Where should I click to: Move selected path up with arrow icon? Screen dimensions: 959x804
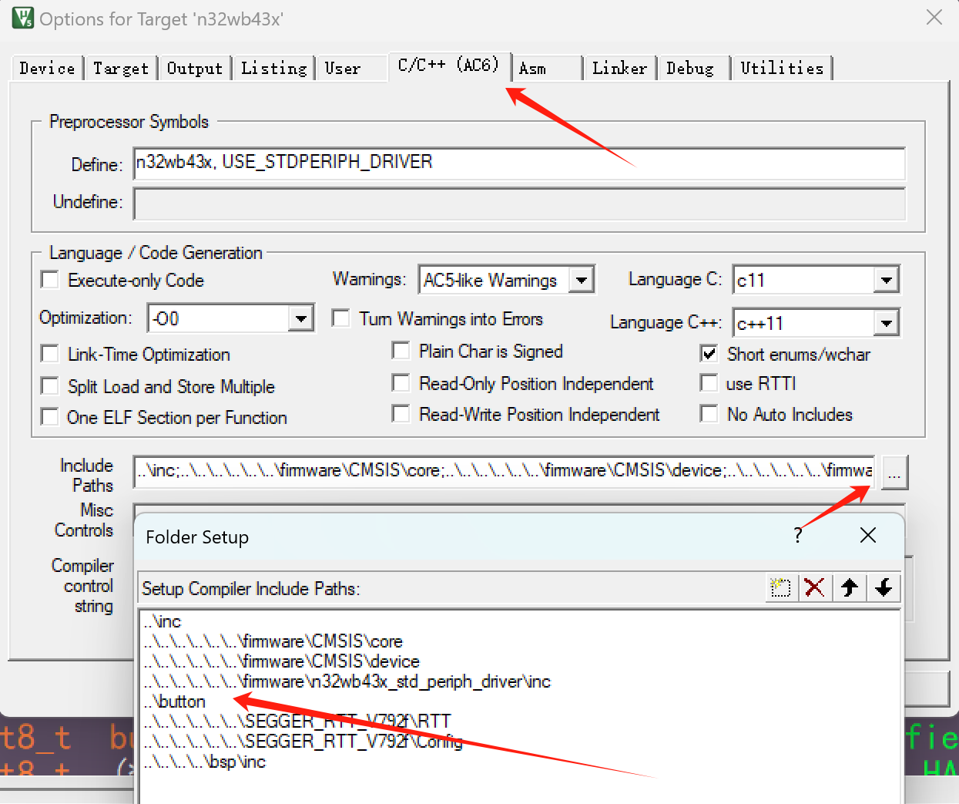pyautogui.click(x=850, y=588)
